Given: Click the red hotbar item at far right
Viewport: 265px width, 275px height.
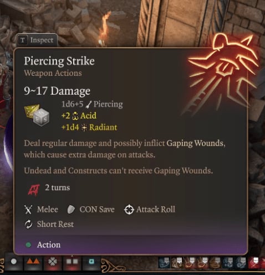Looking at the screenshot, I should click(x=253, y=262).
